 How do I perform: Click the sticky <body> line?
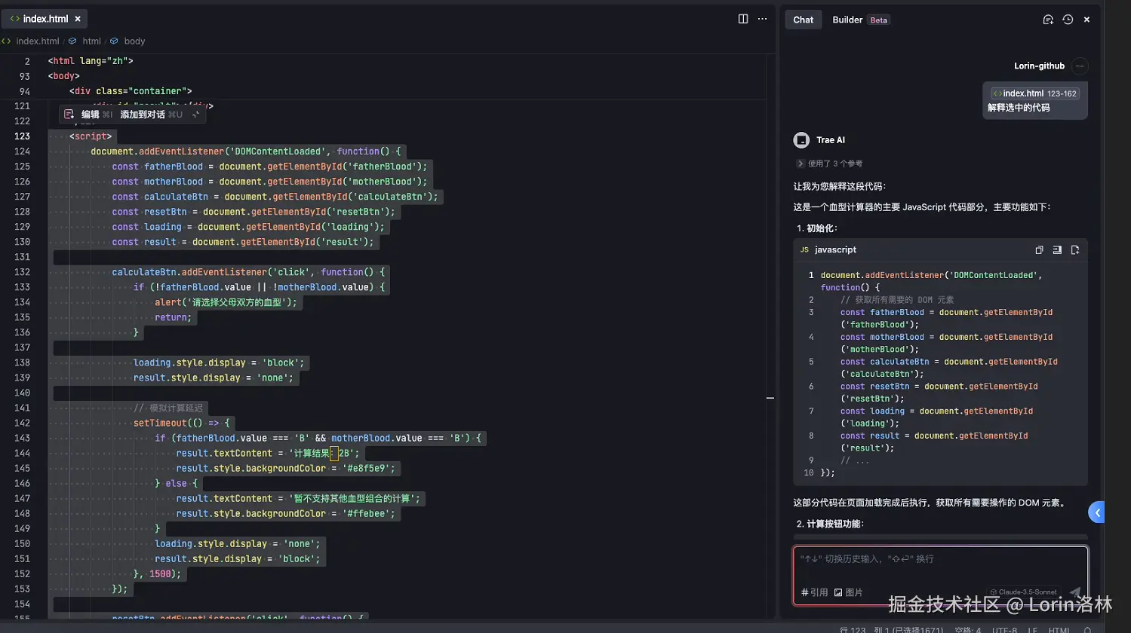64,76
